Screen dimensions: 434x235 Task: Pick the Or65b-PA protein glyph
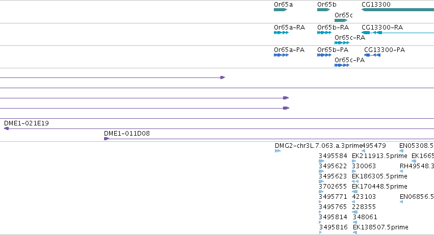point(324,55)
